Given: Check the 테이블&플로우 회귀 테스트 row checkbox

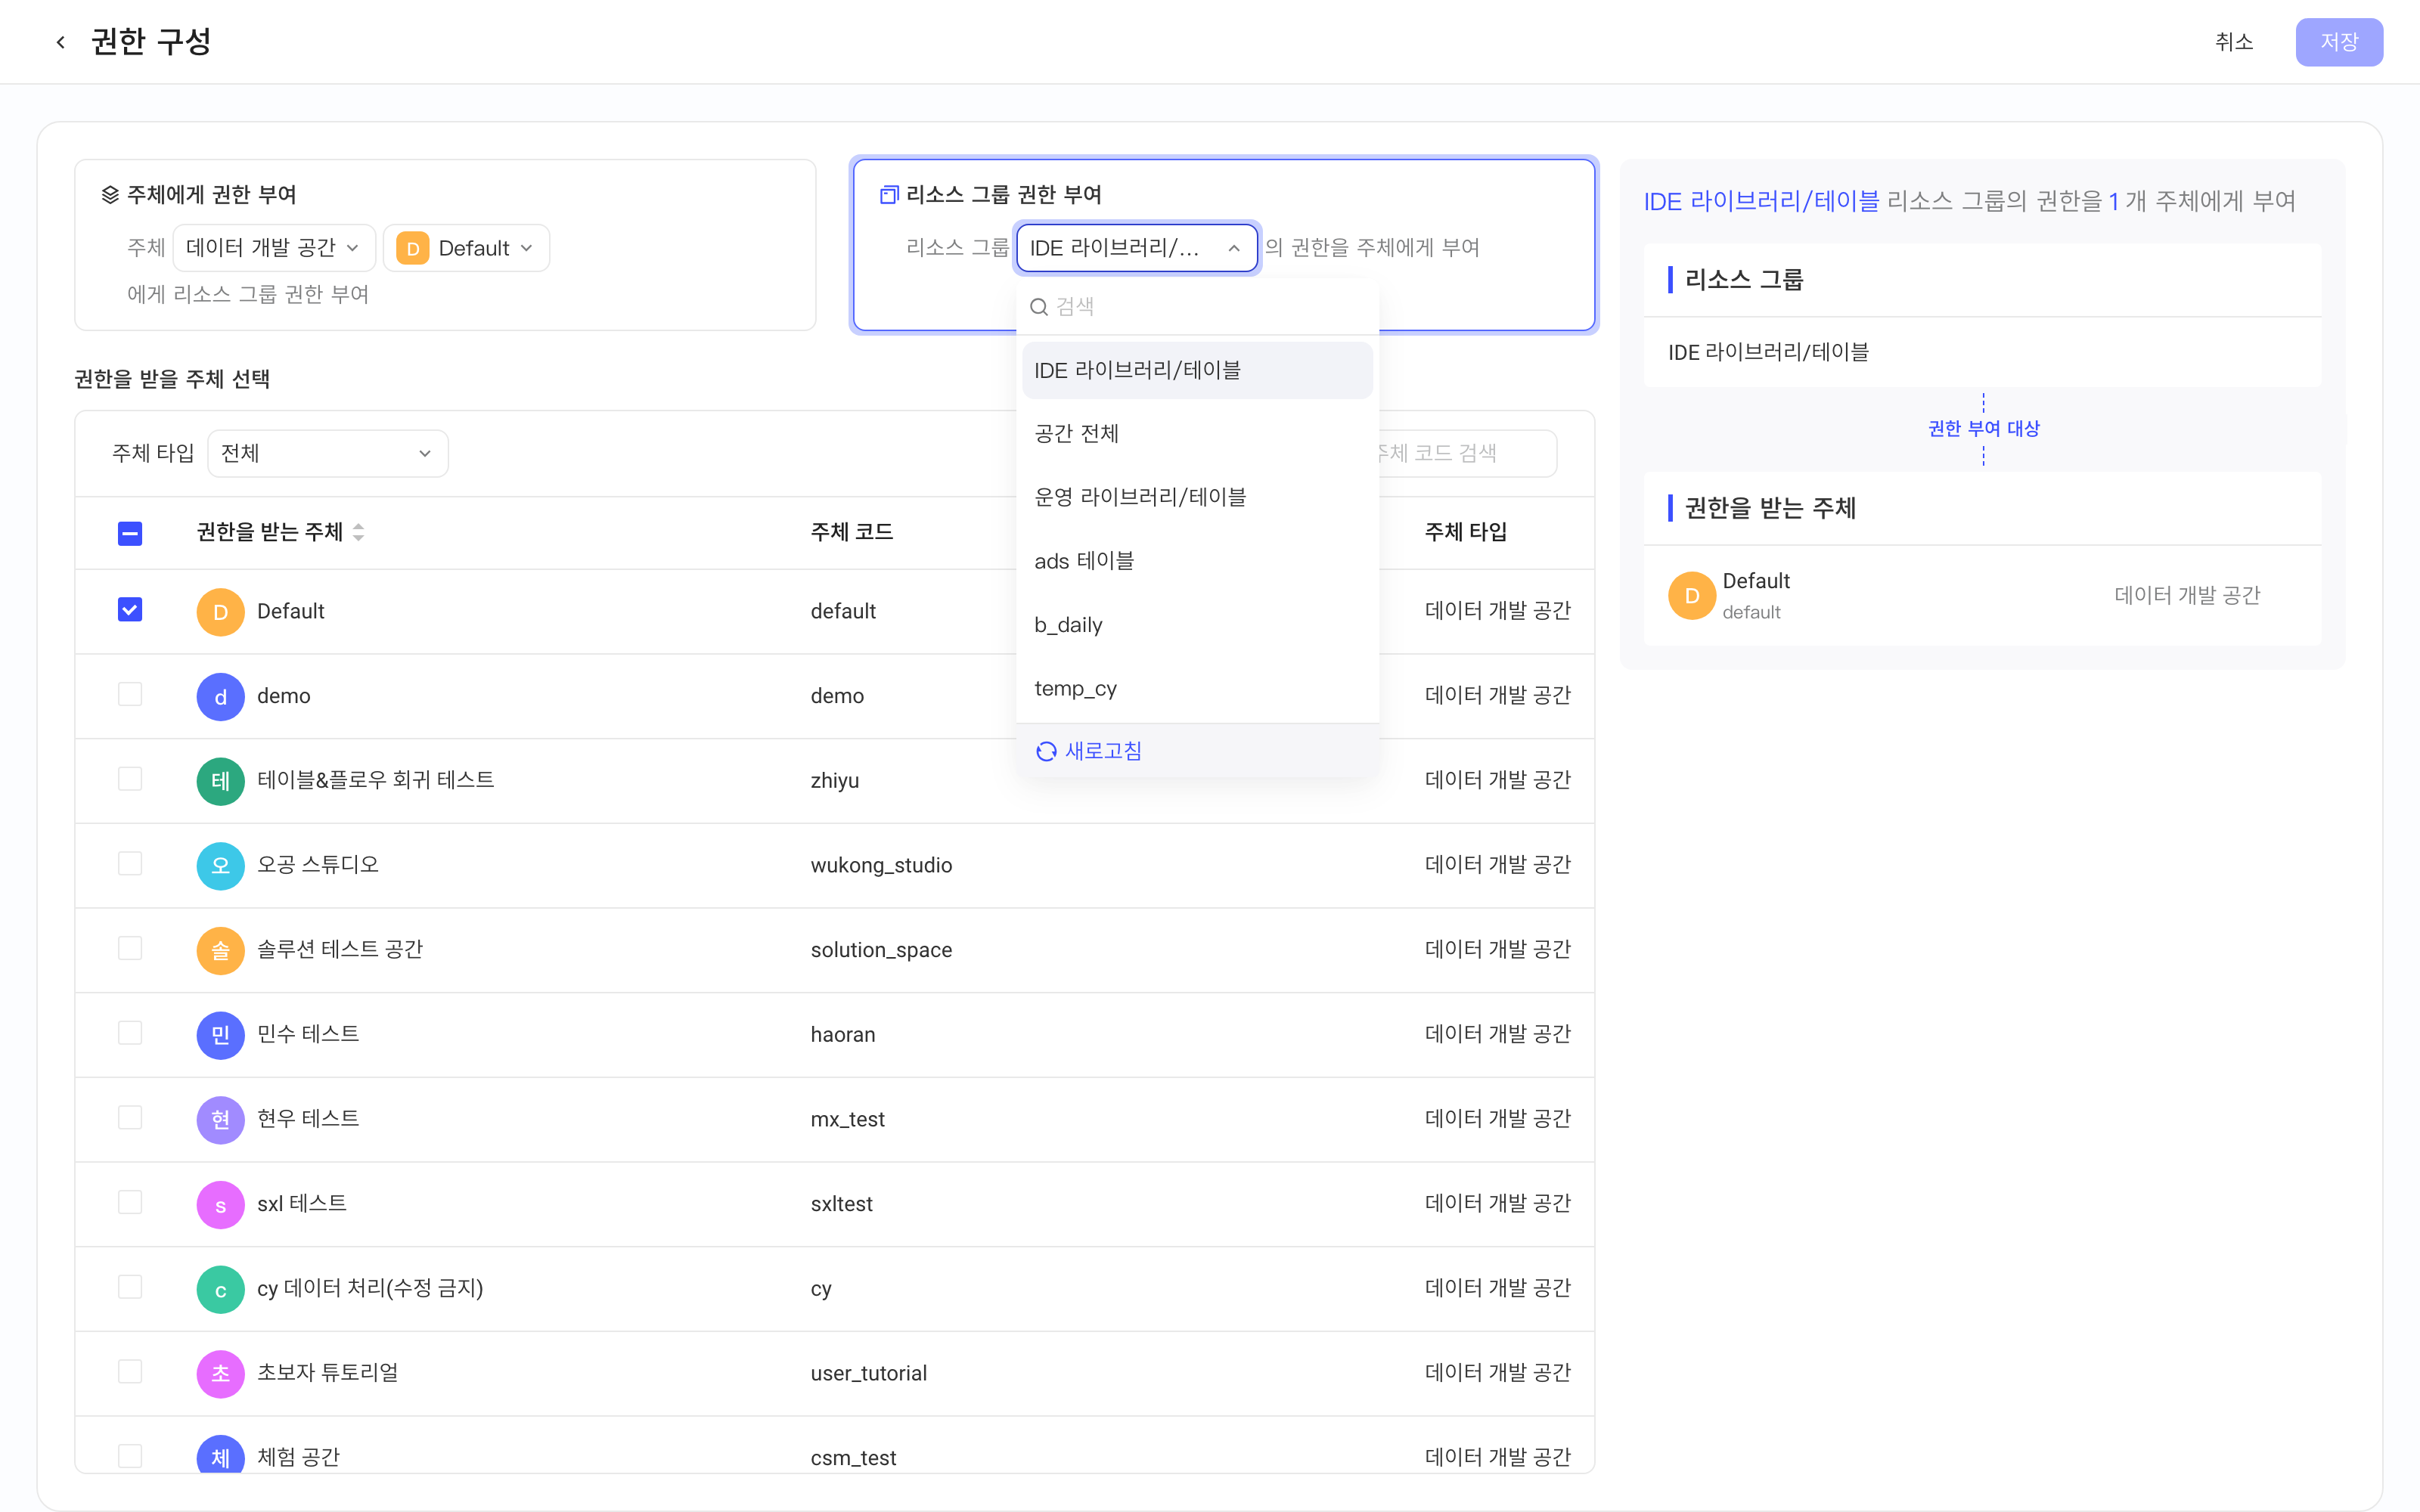Looking at the screenshot, I should click(130, 779).
